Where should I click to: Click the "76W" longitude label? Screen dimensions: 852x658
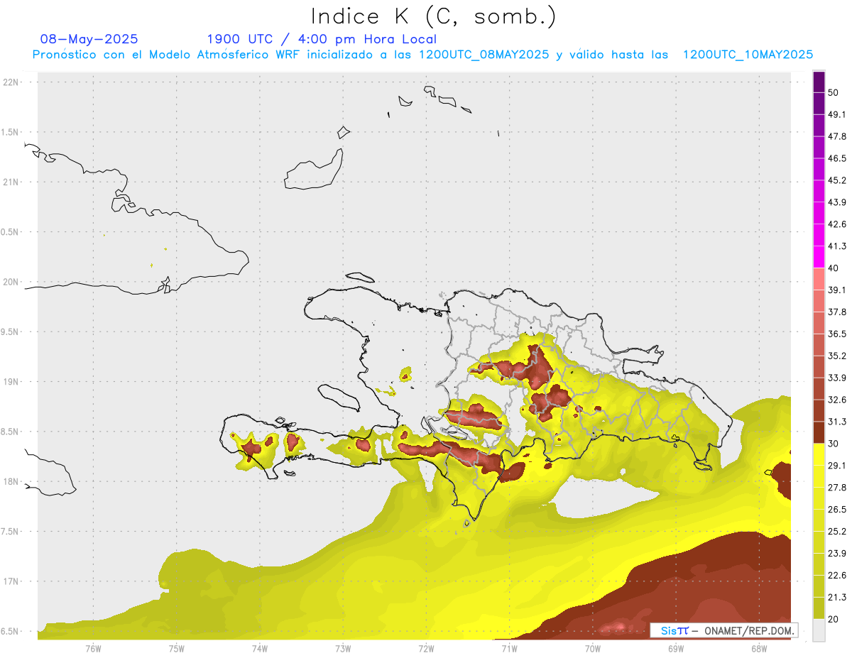point(93,649)
